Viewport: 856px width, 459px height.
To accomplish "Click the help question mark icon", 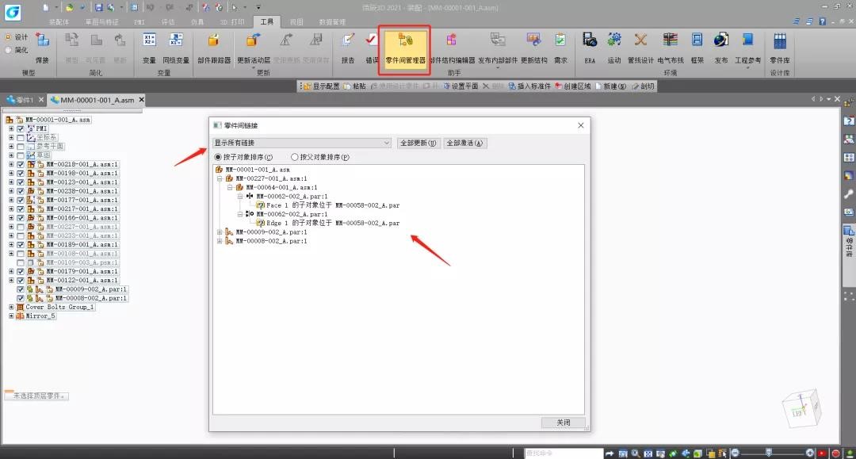I will (x=822, y=21).
